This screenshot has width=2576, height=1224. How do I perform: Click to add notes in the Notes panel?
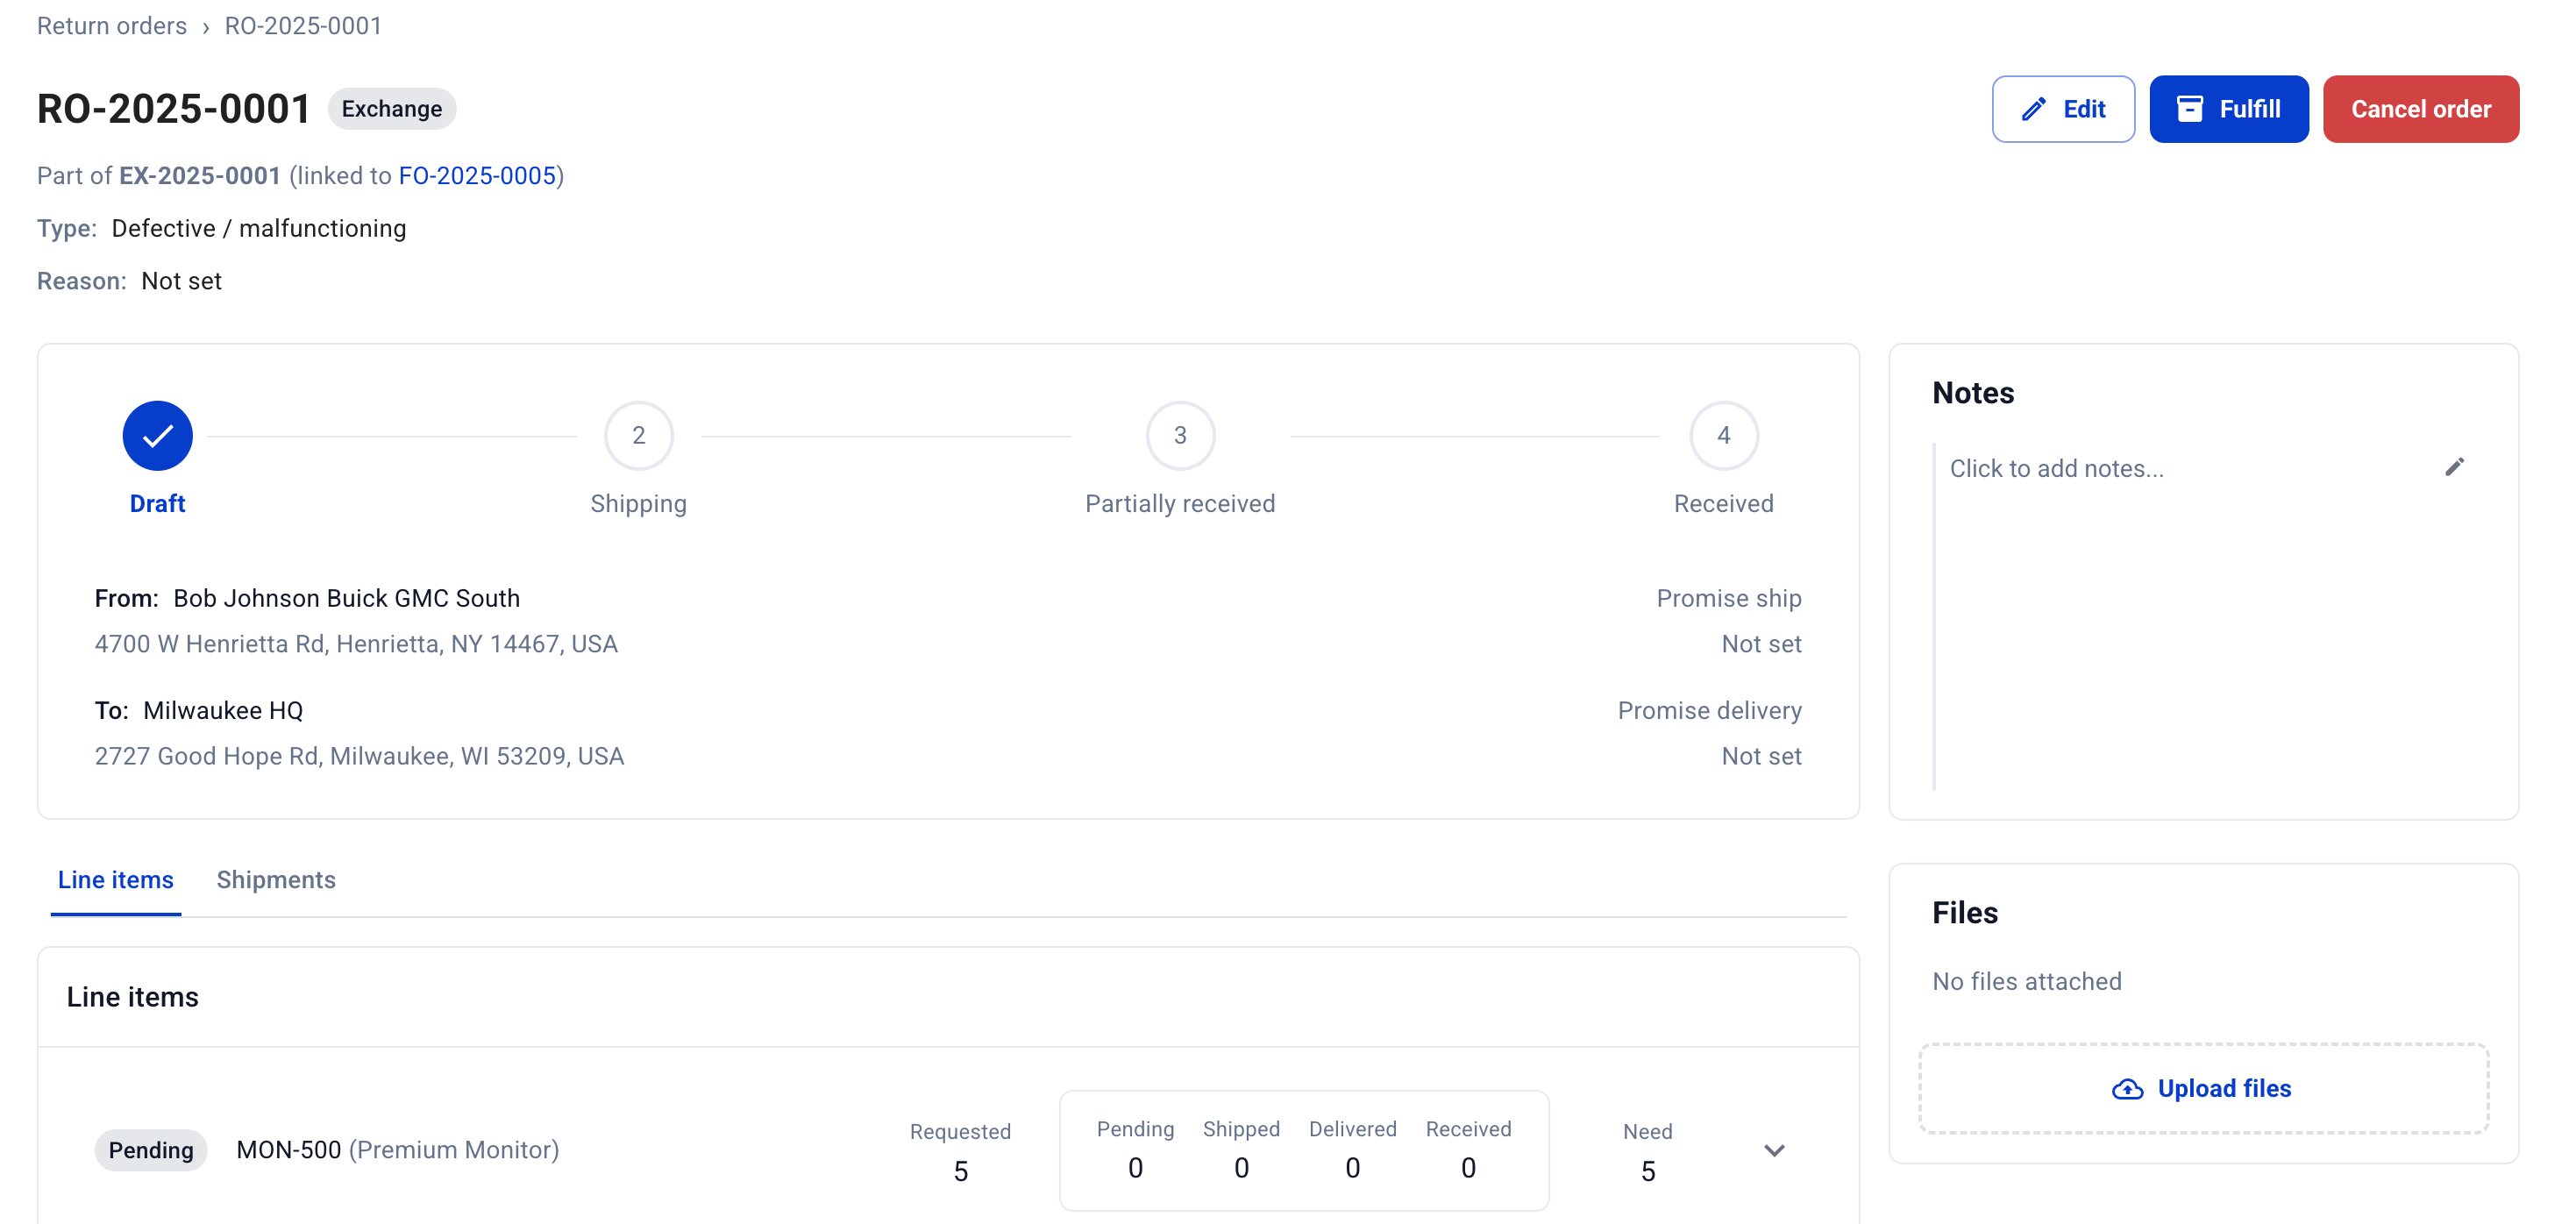(2057, 467)
